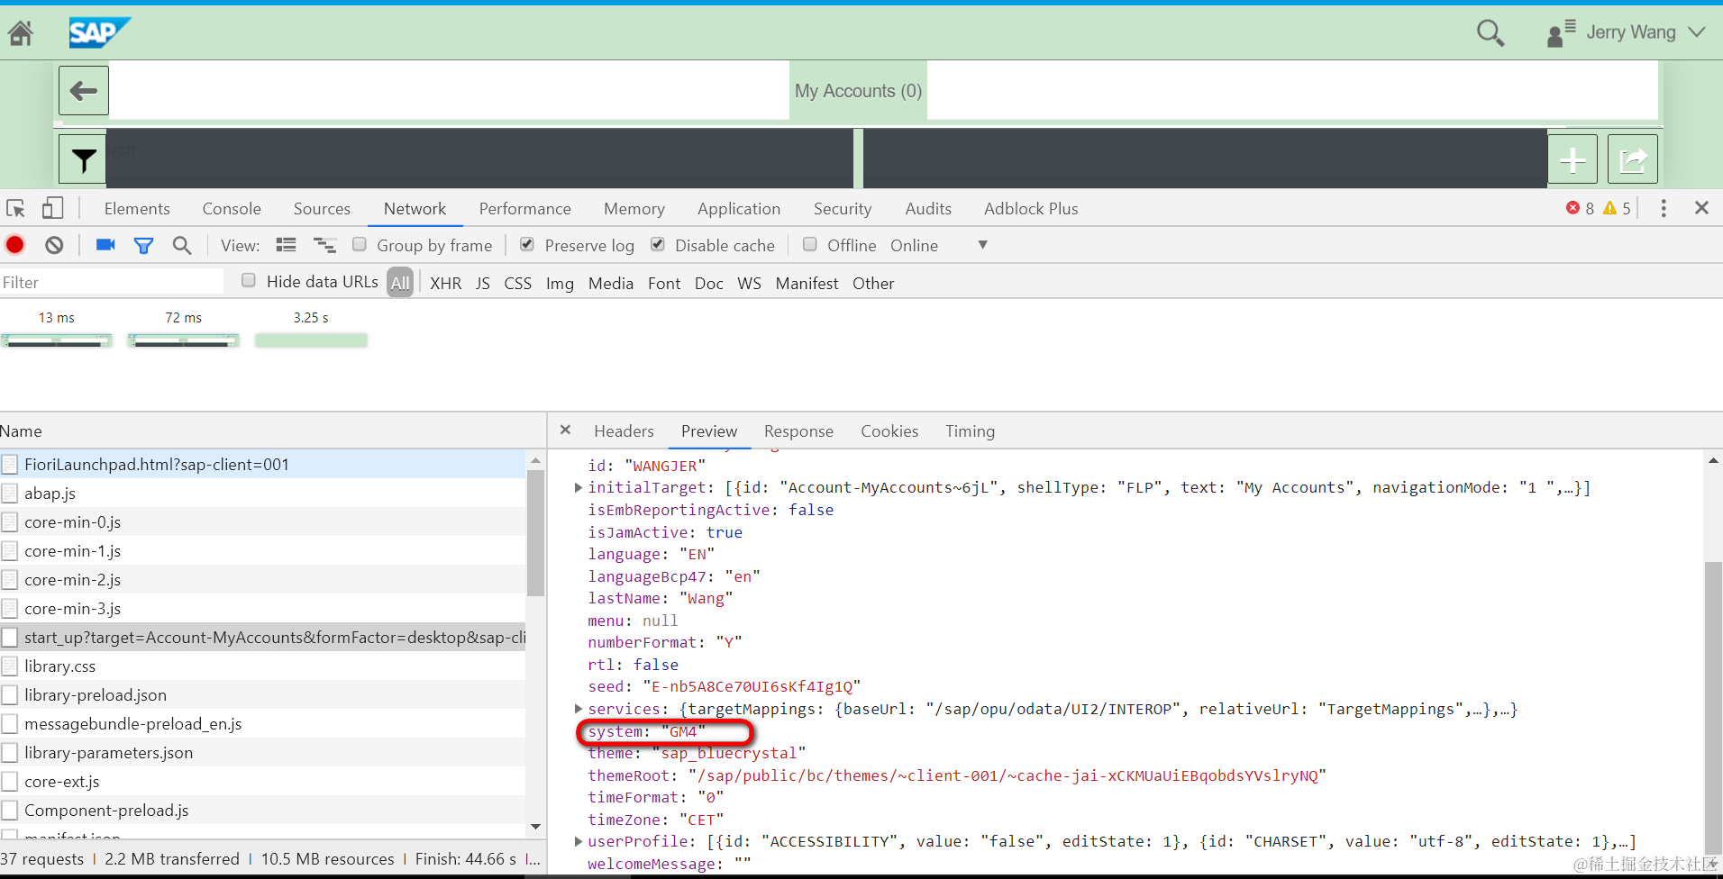Show the request Timing tab
Viewport: 1723px width, 879px height.
970,431
